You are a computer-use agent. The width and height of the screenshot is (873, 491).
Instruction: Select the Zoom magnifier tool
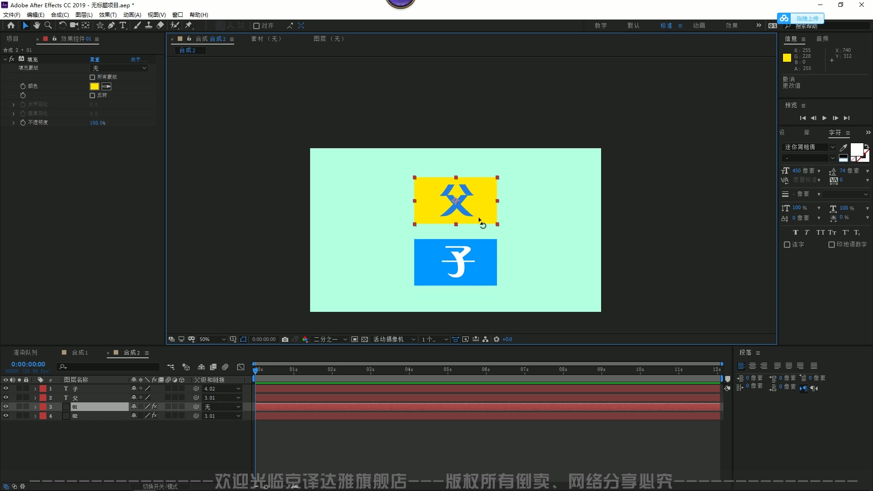pyautogui.click(x=48, y=25)
